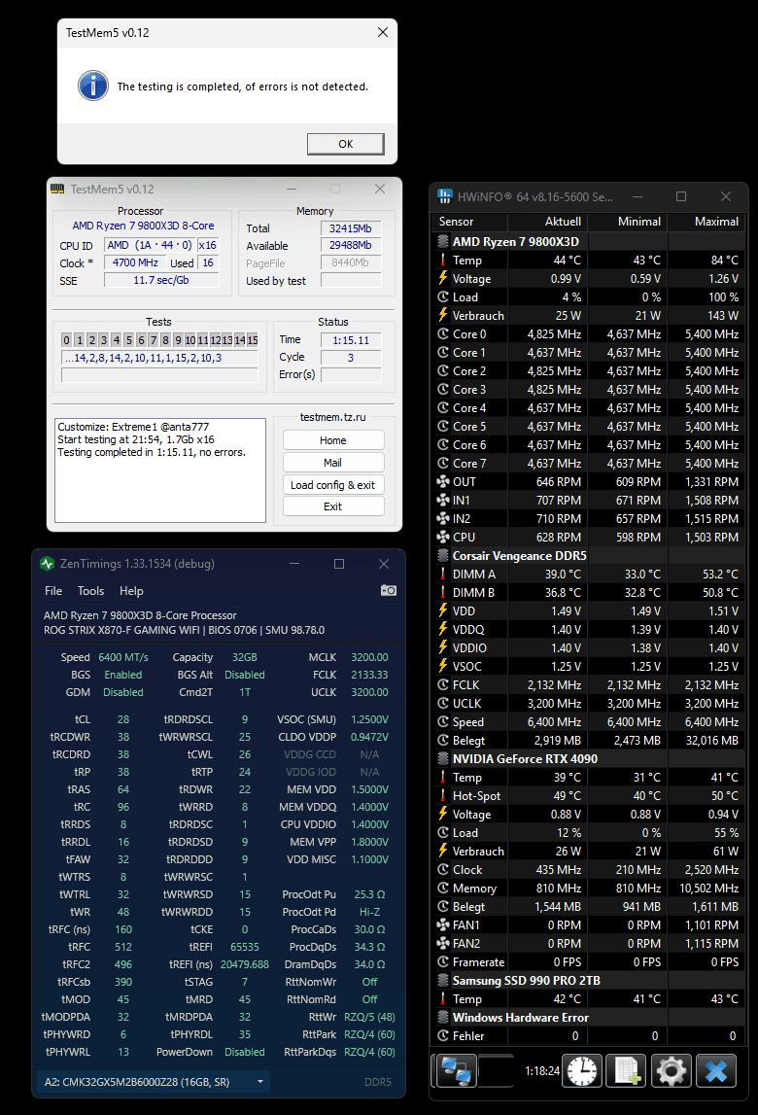Click the HWiNFO log file add icon

click(x=627, y=1071)
